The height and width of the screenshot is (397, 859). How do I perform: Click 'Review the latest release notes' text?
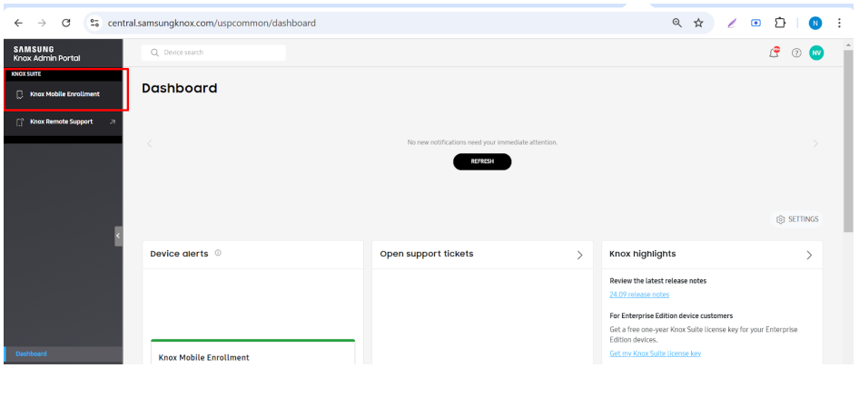tap(658, 280)
